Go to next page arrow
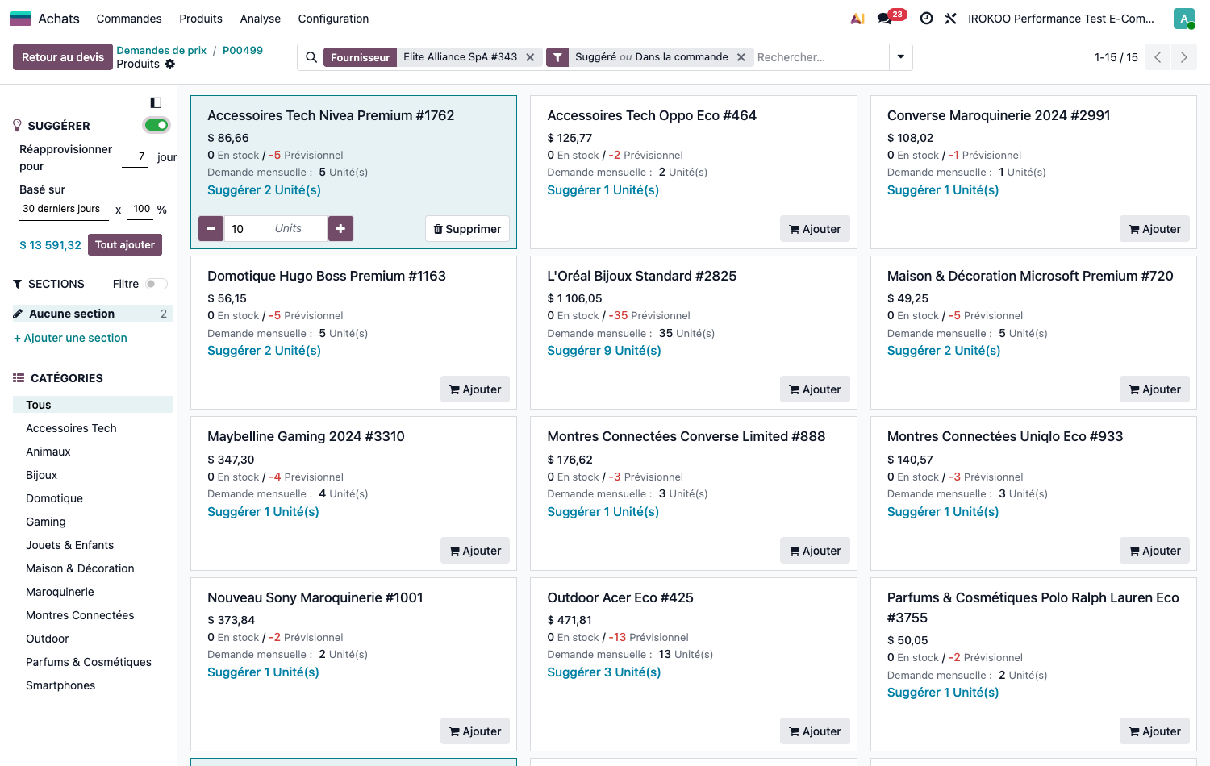This screenshot has height=766, width=1210. pos(1183,57)
